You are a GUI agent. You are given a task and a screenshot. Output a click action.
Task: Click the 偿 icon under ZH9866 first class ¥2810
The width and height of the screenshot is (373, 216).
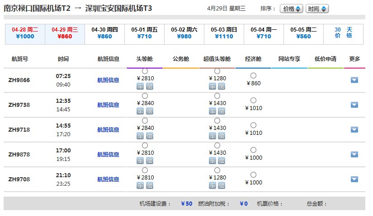tap(149, 87)
